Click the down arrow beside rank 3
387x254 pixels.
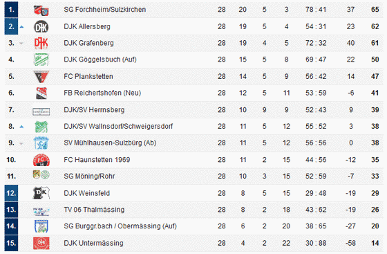(x=21, y=44)
